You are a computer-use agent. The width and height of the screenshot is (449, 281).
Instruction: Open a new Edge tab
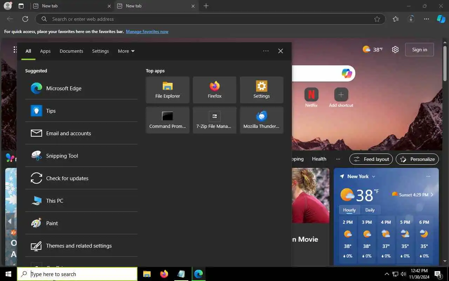(x=206, y=6)
